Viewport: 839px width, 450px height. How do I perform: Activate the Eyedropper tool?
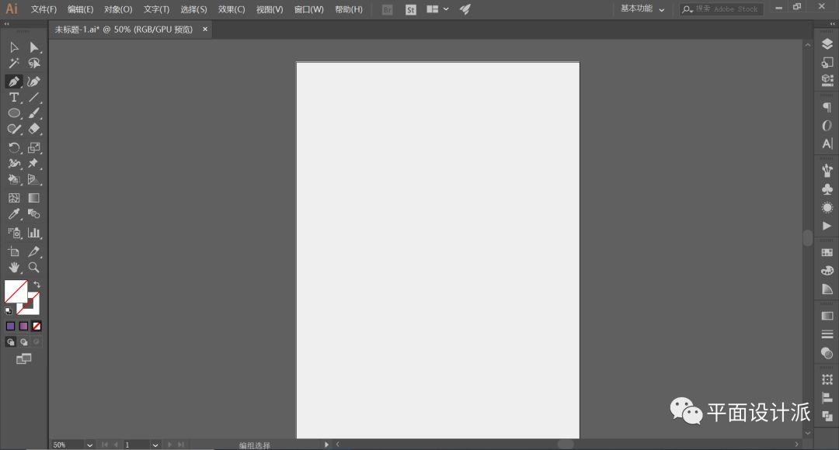point(14,214)
